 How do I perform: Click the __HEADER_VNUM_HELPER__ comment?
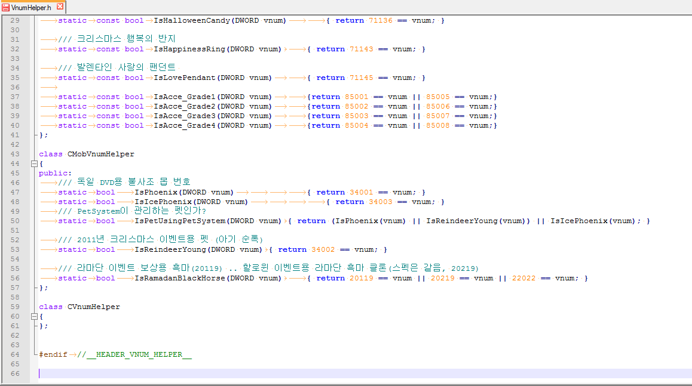tap(134, 354)
